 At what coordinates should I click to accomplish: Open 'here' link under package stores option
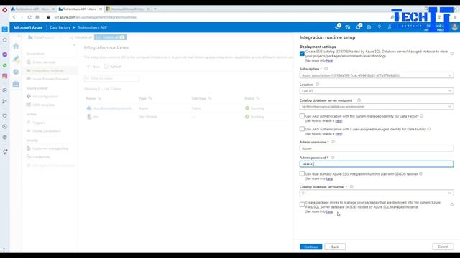click(330, 211)
